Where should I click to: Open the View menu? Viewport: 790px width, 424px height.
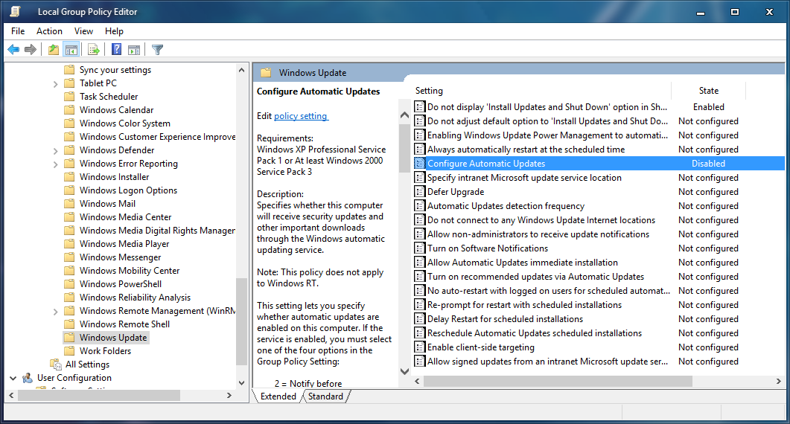(x=83, y=31)
